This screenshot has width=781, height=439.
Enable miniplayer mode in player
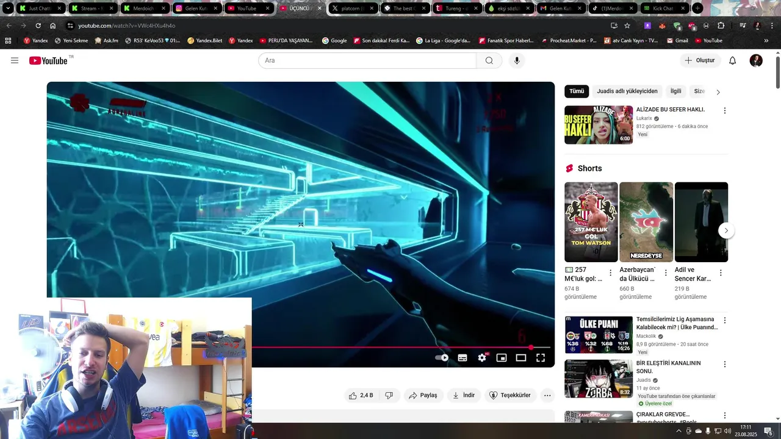coord(502,358)
